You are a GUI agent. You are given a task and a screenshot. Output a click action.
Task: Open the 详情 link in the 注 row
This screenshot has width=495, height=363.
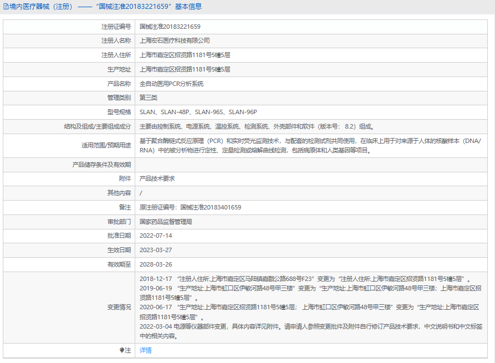click(146, 350)
